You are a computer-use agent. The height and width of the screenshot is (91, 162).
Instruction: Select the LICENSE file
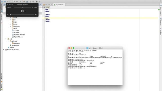(16, 31)
